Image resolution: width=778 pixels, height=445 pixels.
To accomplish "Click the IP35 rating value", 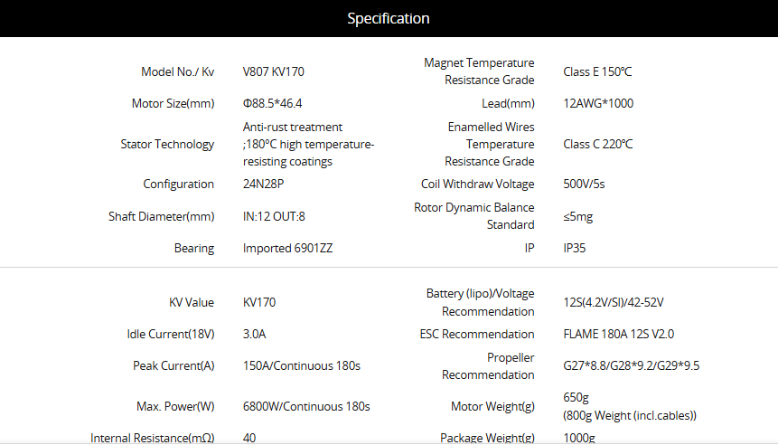I will pyautogui.click(x=575, y=248).
